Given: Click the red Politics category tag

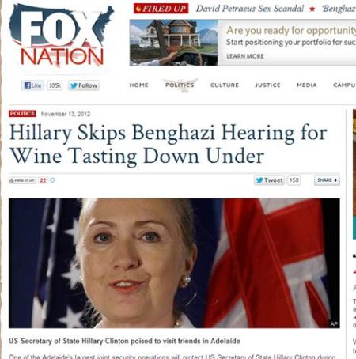Looking at the screenshot, I should [22, 114].
